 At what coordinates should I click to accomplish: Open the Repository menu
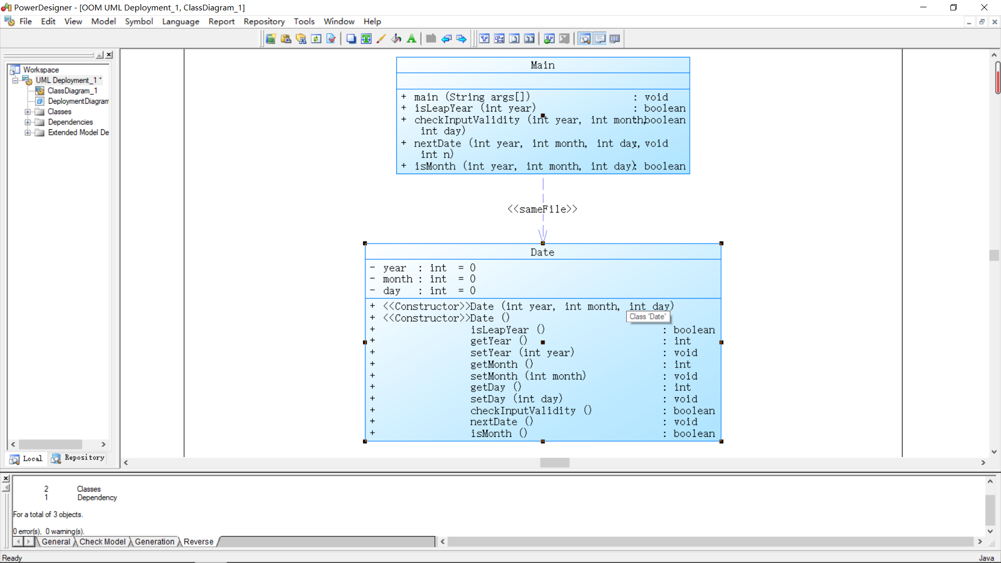(264, 21)
